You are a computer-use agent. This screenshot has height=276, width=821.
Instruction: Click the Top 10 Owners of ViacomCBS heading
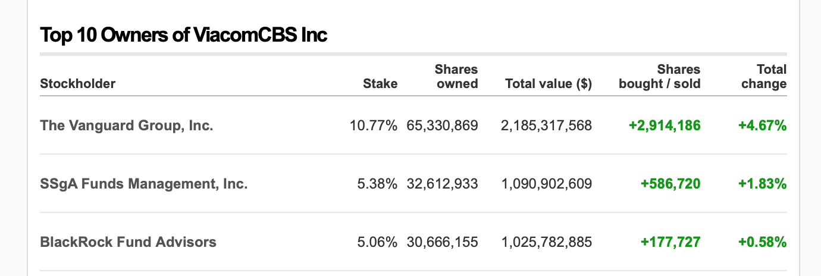183,35
